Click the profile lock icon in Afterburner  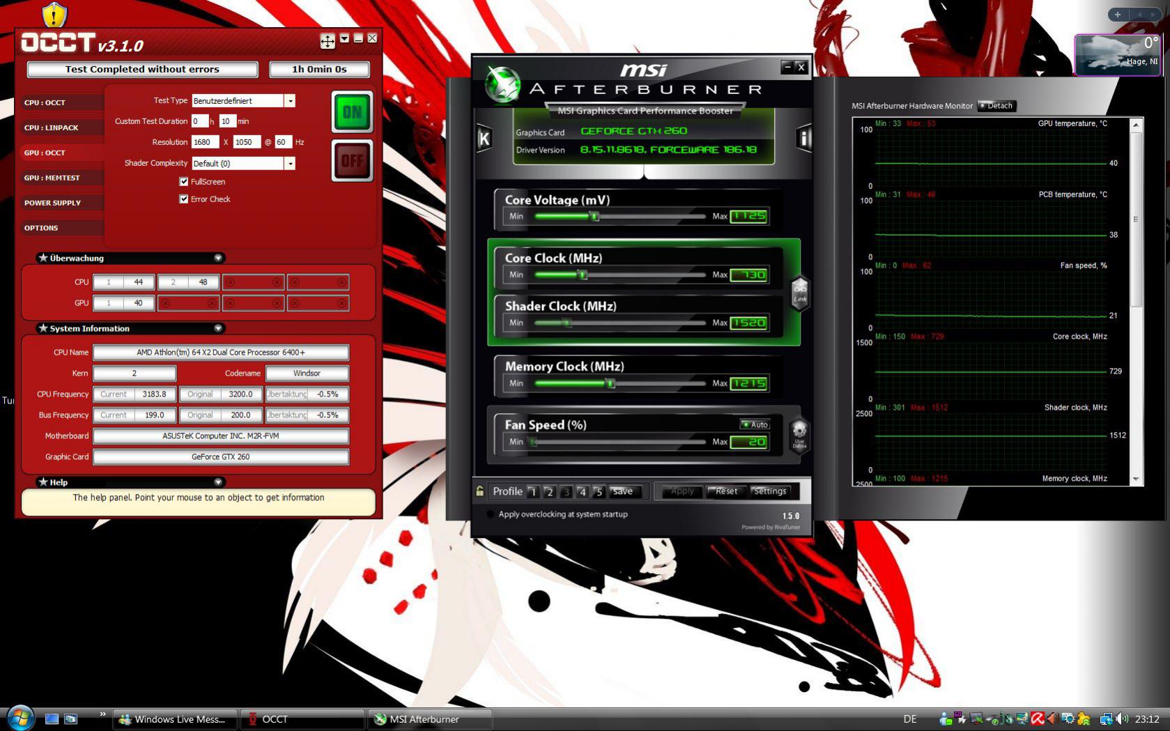tap(480, 491)
